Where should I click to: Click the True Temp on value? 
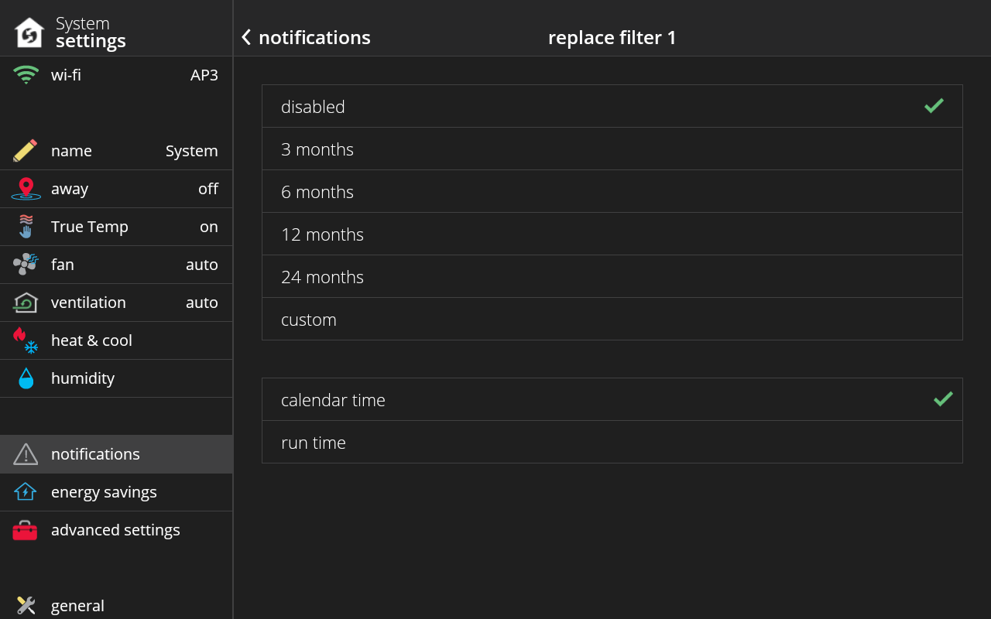[209, 227]
